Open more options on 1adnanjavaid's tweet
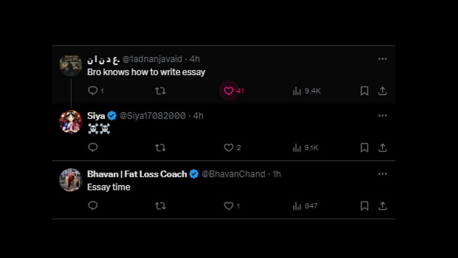Image resolution: width=458 pixels, height=258 pixels. [x=382, y=59]
